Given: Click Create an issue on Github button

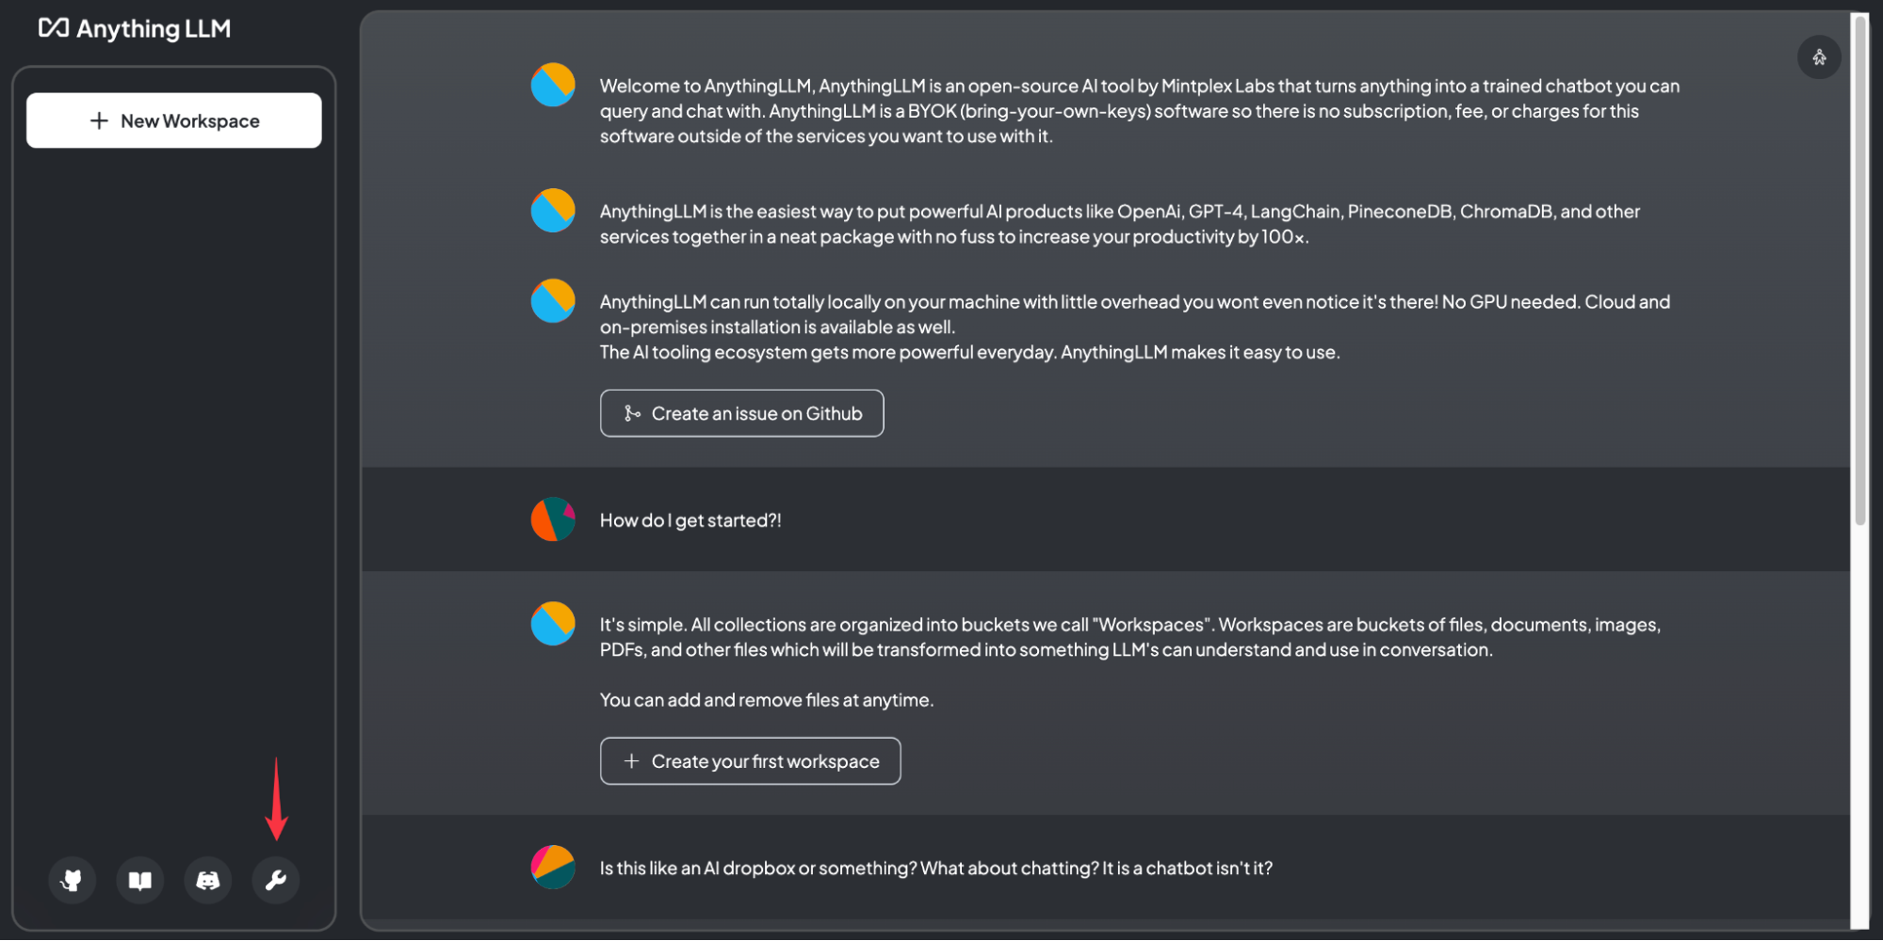Looking at the screenshot, I should coord(741,413).
